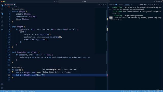
Task: Click the lightbulb code action on line 24
Action: pyautogui.click(x=12, y=72)
